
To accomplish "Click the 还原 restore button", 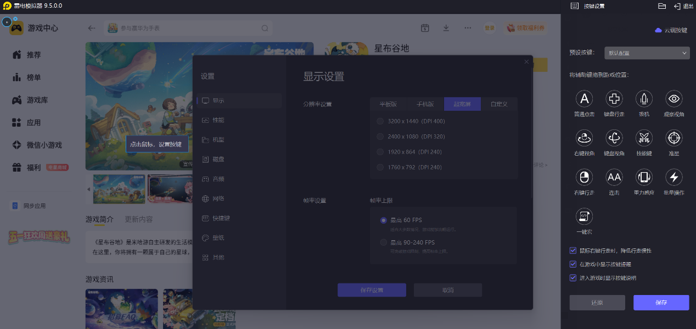I will [597, 303].
